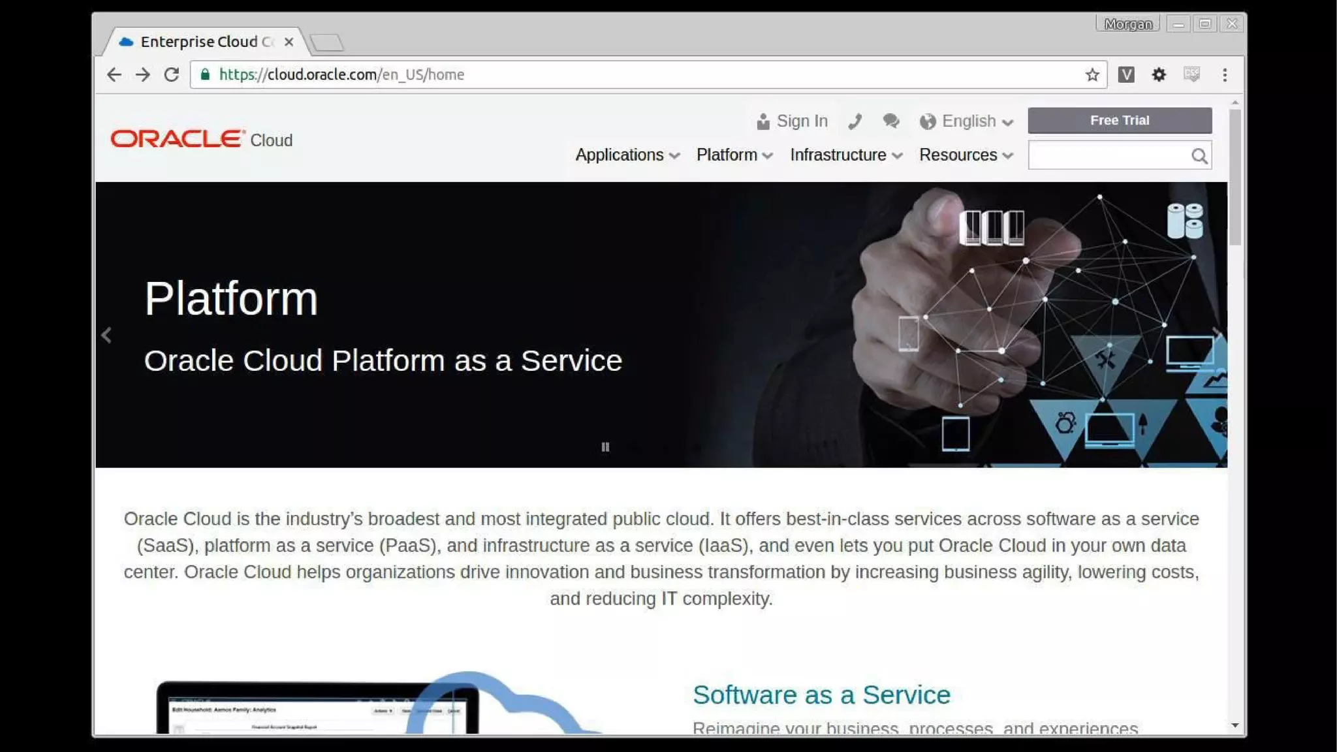Click the Sign In link
This screenshot has height=752, width=1337.
click(x=802, y=121)
